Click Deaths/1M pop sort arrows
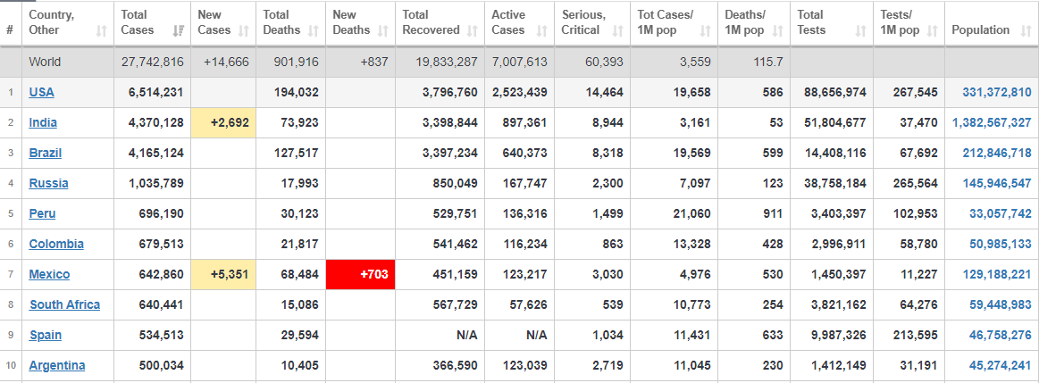This screenshot has height=383, width=1039. click(x=778, y=30)
